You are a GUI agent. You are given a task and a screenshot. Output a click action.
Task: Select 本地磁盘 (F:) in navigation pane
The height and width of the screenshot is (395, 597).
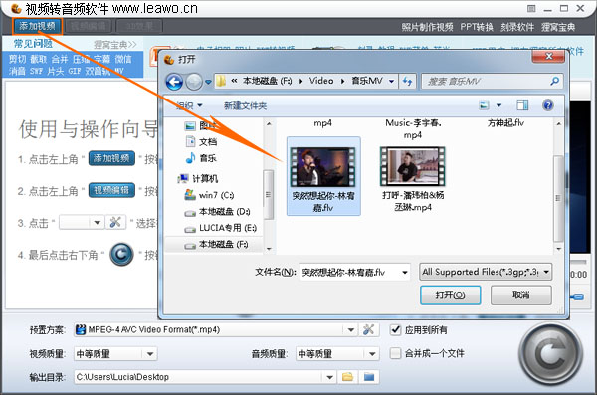tap(216, 244)
